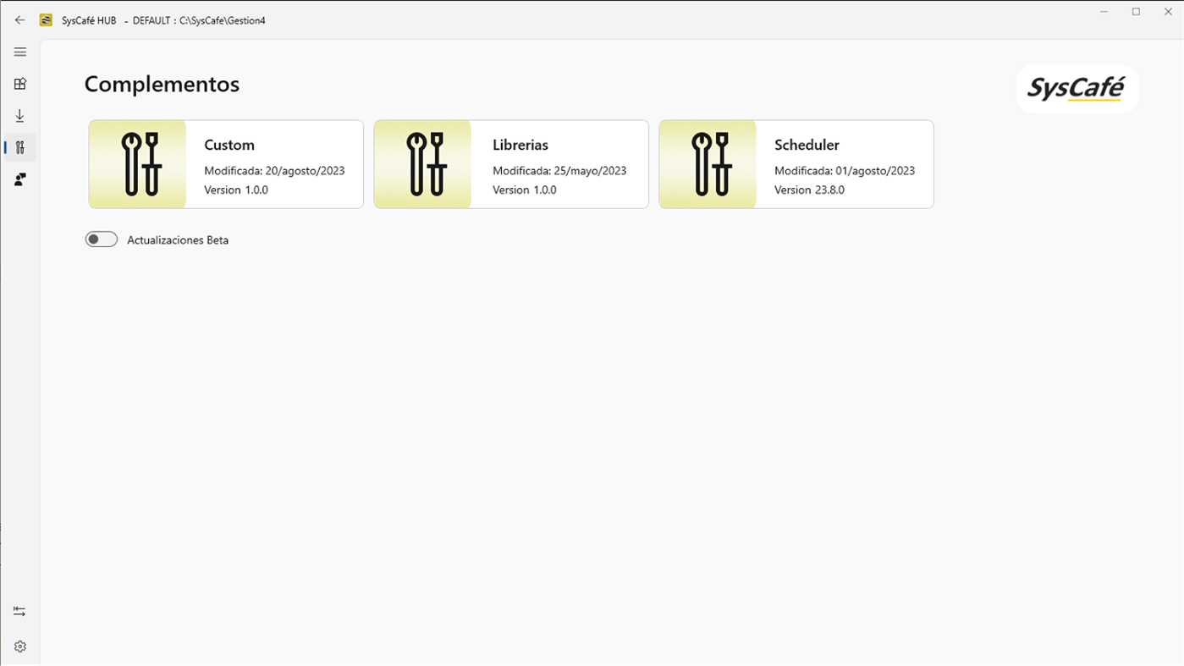Click the tools icon on the Scheduler card
The image size is (1184, 666).
click(708, 163)
